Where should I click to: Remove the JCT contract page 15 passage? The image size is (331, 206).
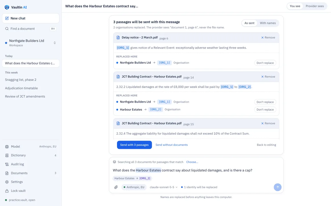pos(268,123)
